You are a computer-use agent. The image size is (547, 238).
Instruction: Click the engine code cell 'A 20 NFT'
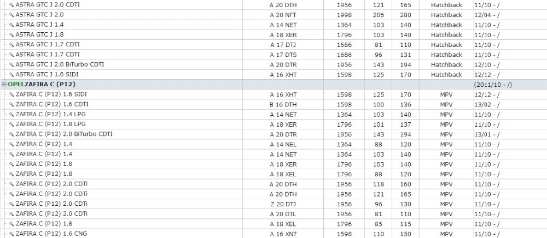click(x=283, y=15)
